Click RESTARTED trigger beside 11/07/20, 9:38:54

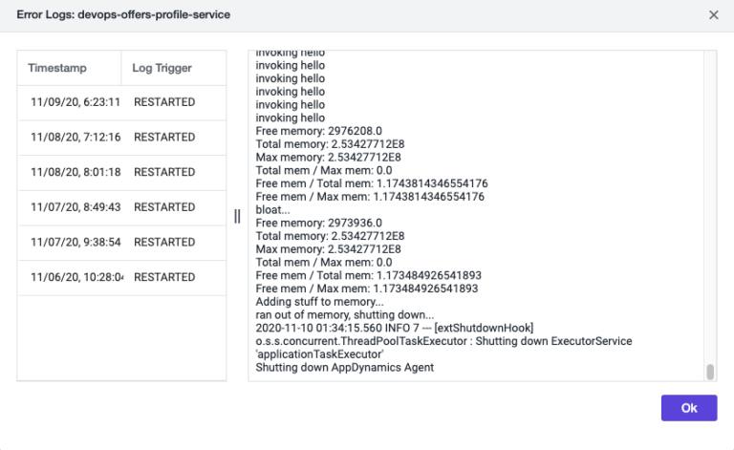click(x=164, y=243)
